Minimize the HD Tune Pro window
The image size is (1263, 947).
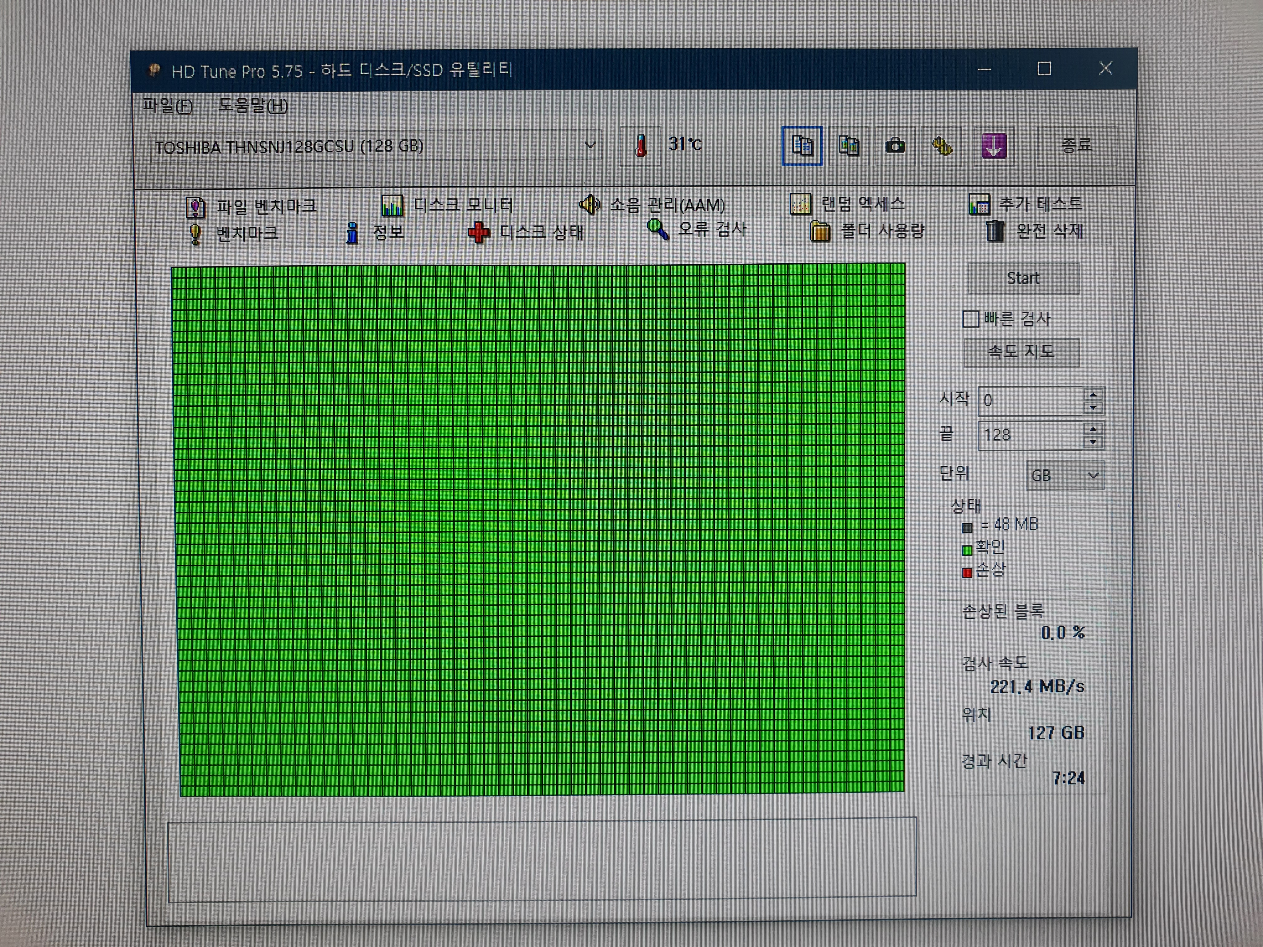984,70
